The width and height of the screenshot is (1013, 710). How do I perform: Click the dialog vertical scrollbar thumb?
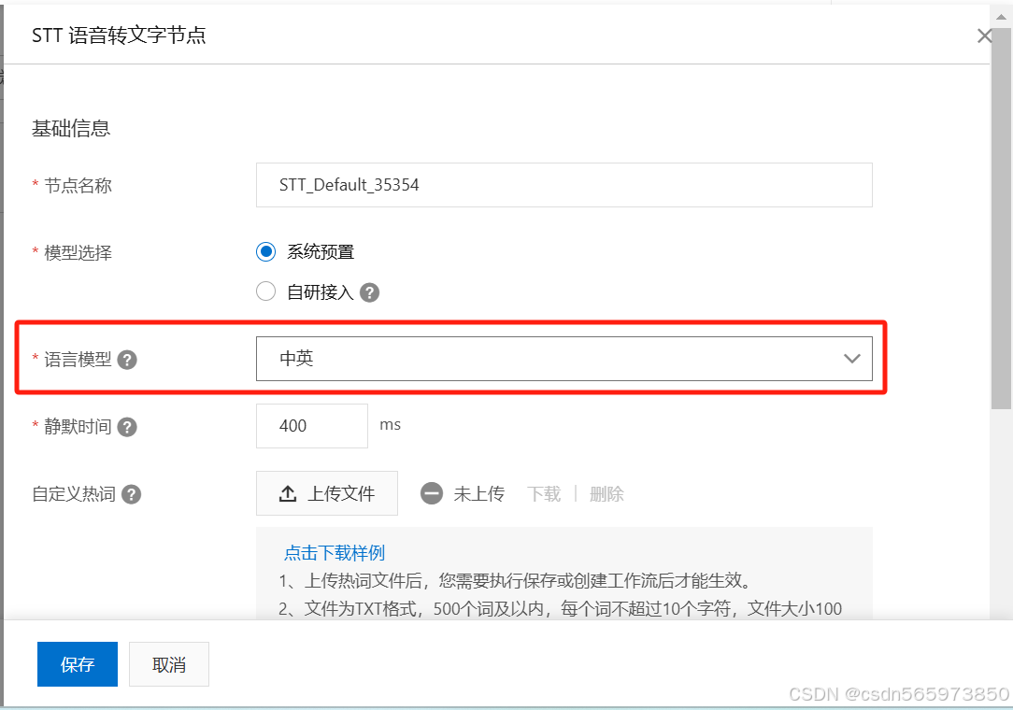click(x=1002, y=219)
